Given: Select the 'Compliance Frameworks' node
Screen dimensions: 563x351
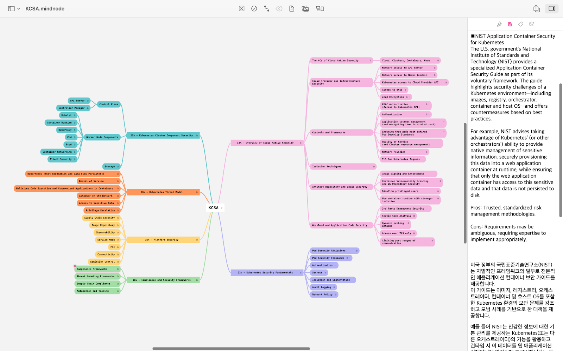Looking at the screenshot, I should point(97,269).
